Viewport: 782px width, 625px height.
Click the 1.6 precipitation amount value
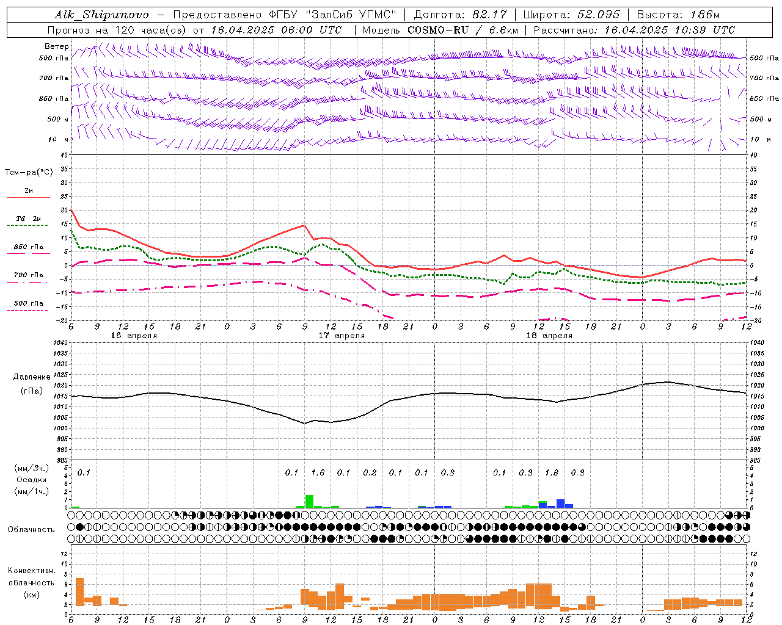[x=318, y=472]
